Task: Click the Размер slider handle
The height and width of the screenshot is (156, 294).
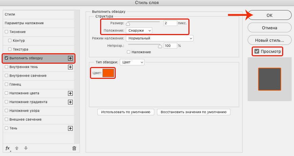Action: (x=128, y=24)
